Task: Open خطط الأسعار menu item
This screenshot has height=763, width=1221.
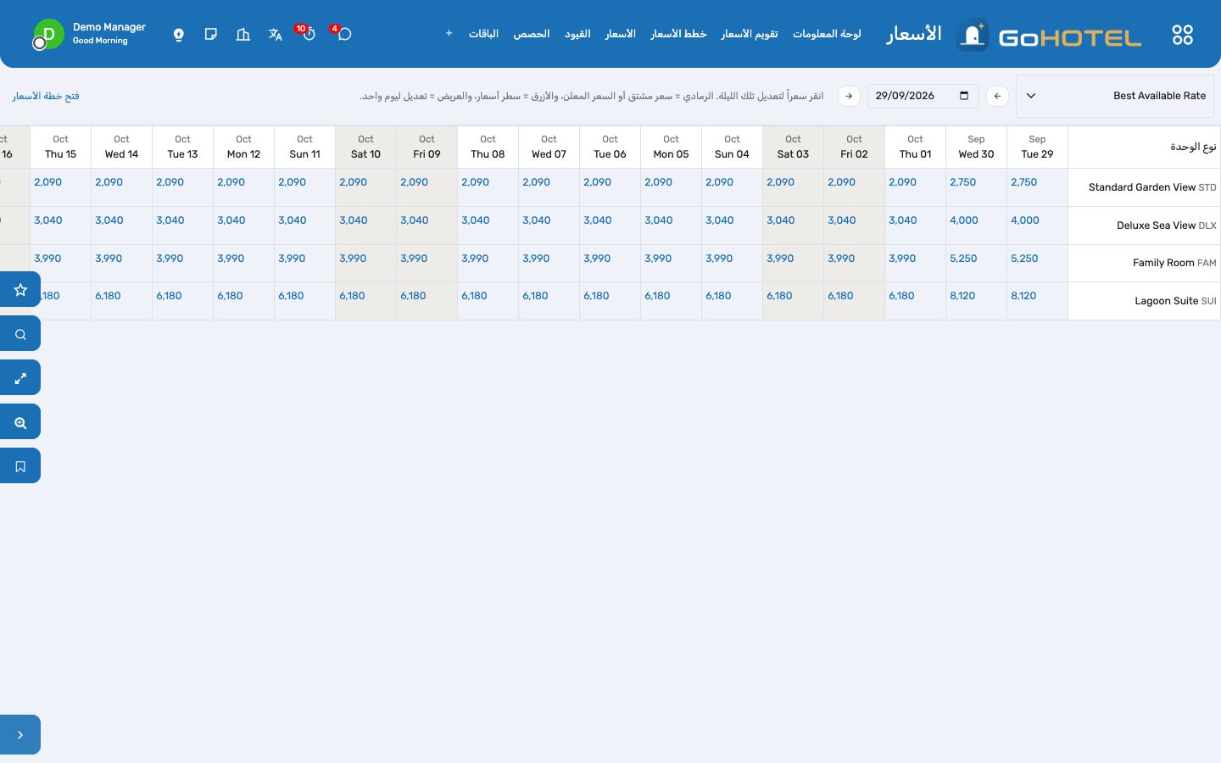Action: (x=678, y=34)
